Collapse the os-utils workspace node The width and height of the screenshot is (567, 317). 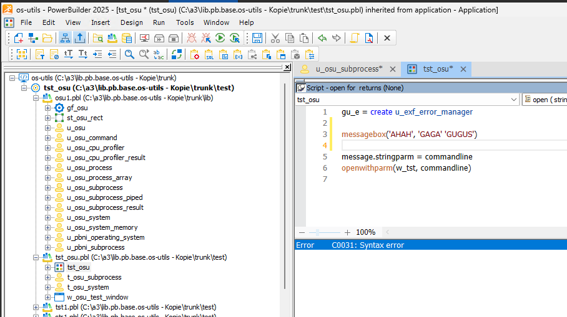click(12, 78)
